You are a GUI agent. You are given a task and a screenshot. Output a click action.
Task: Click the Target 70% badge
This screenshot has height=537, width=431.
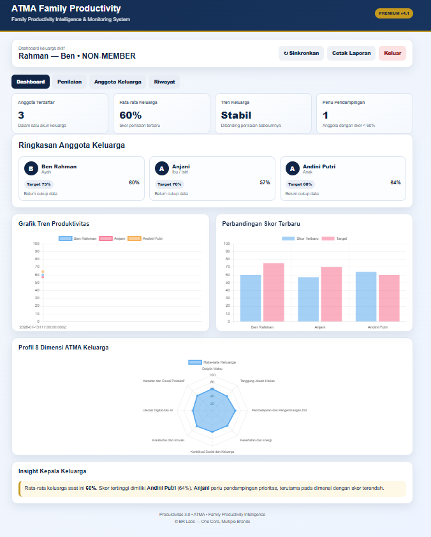coord(170,184)
